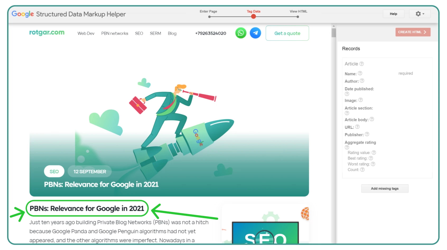
Task: Click the SEO category badge
Action: [x=54, y=172]
